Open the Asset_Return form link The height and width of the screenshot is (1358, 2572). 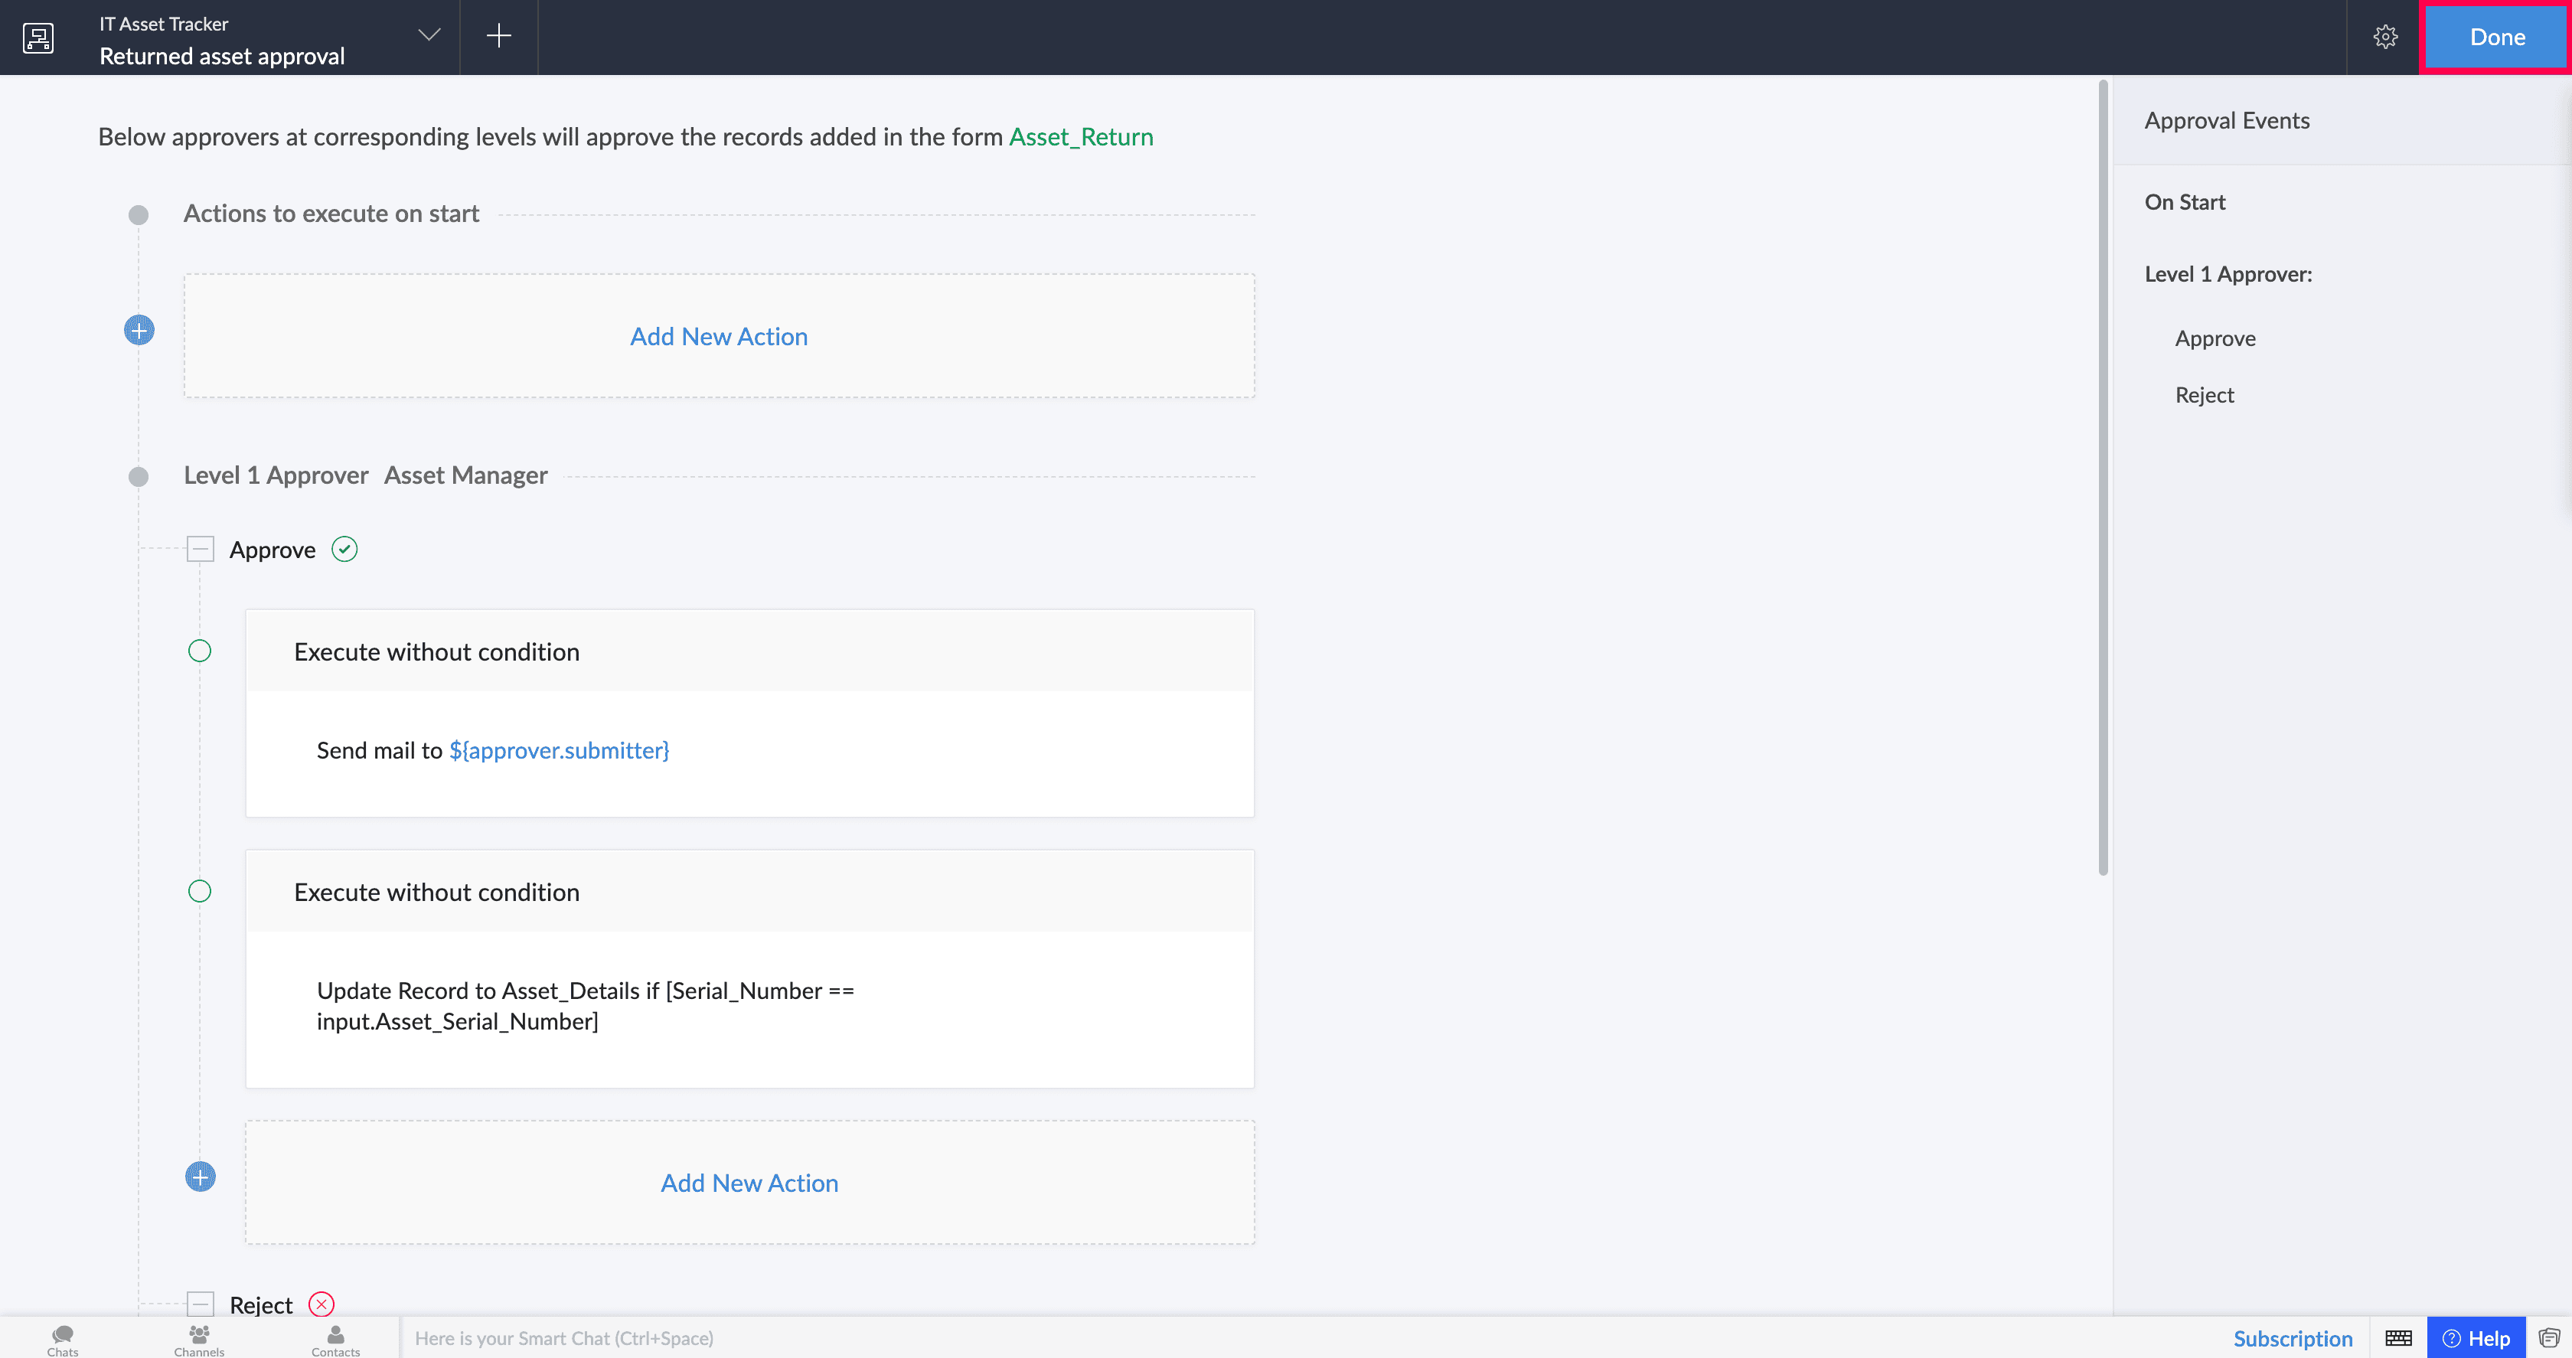coord(1080,137)
